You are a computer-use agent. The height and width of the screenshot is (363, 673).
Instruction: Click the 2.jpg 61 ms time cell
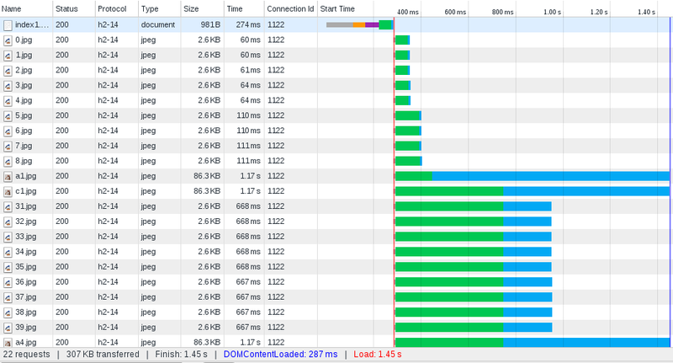250,70
